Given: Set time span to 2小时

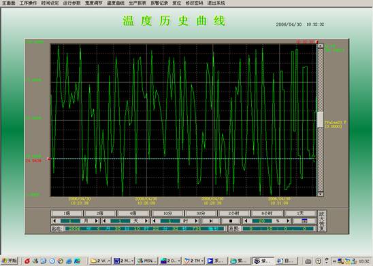Looking at the screenshot, I should 234,213.
